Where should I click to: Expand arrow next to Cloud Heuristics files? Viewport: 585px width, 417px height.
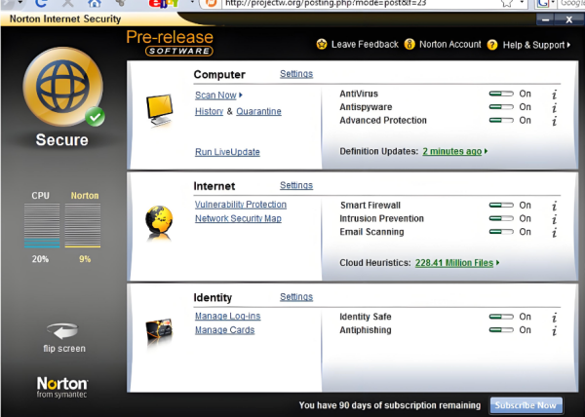(497, 263)
